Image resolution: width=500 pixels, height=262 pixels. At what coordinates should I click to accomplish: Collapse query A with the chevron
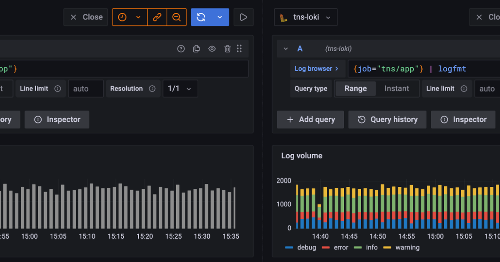click(x=286, y=49)
